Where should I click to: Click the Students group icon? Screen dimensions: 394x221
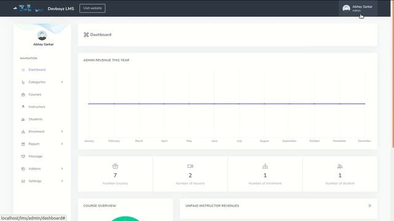[23, 119]
